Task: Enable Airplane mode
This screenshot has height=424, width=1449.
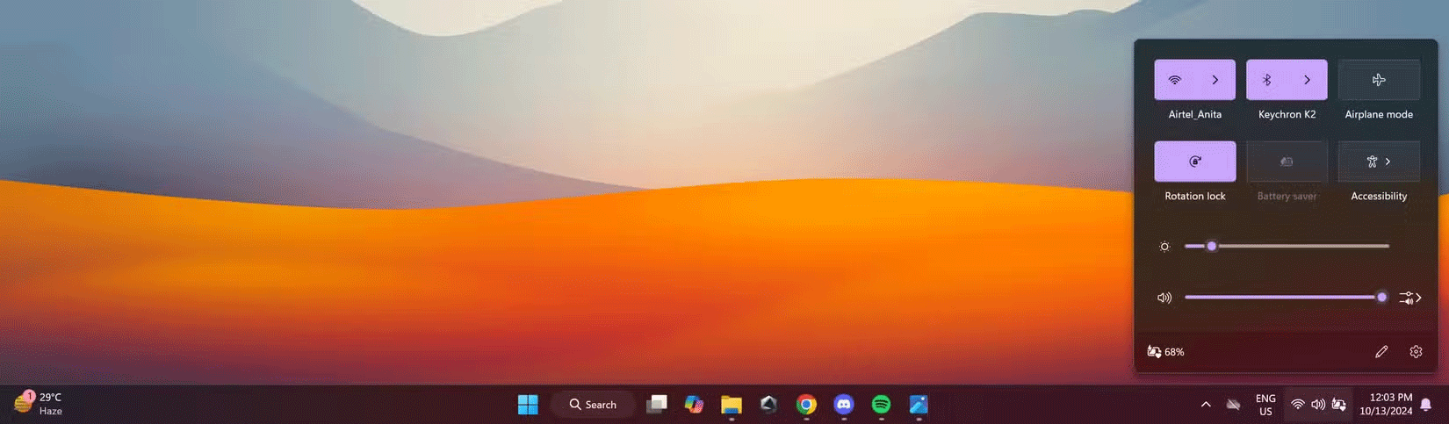Action: 1379,80
